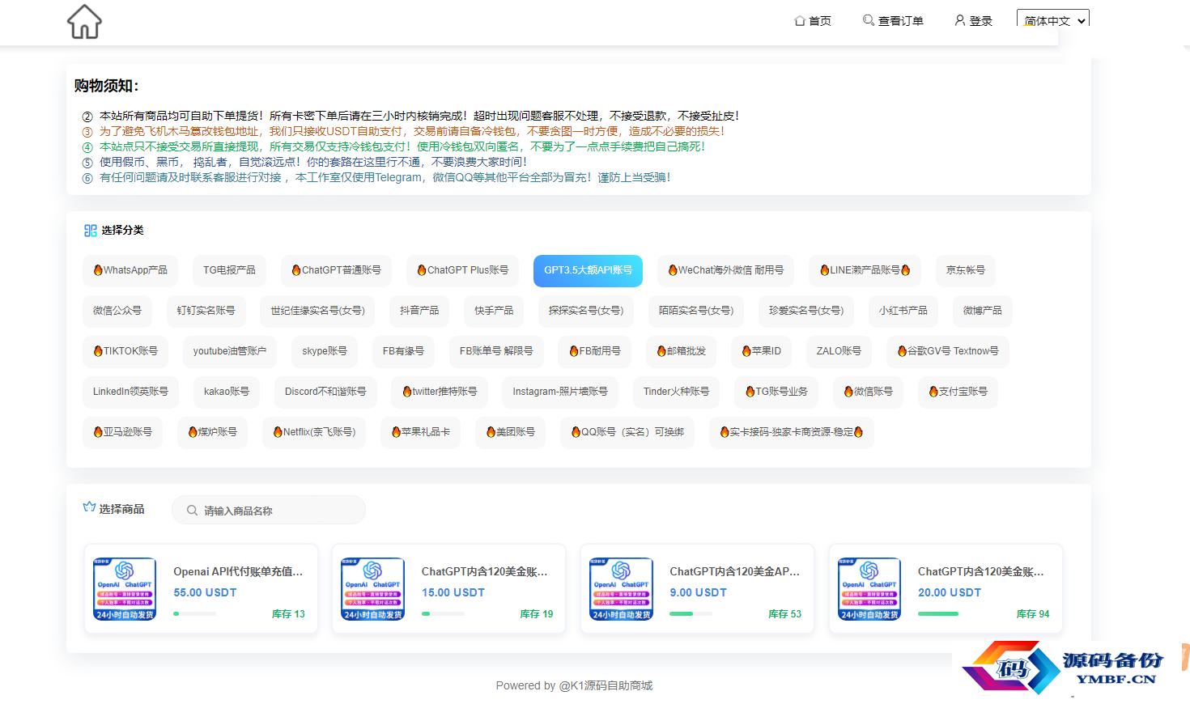The height and width of the screenshot is (704, 1190).
Task: Click the stock bar showing 库存 94
Action: pyautogui.click(x=939, y=614)
